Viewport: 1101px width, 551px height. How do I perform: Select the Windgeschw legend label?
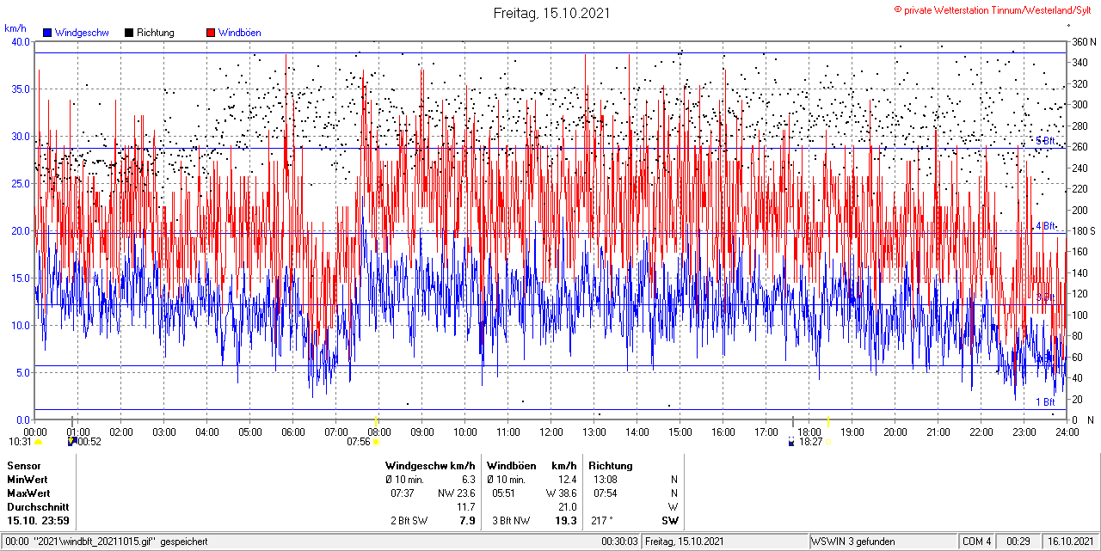[x=81, y=33]
